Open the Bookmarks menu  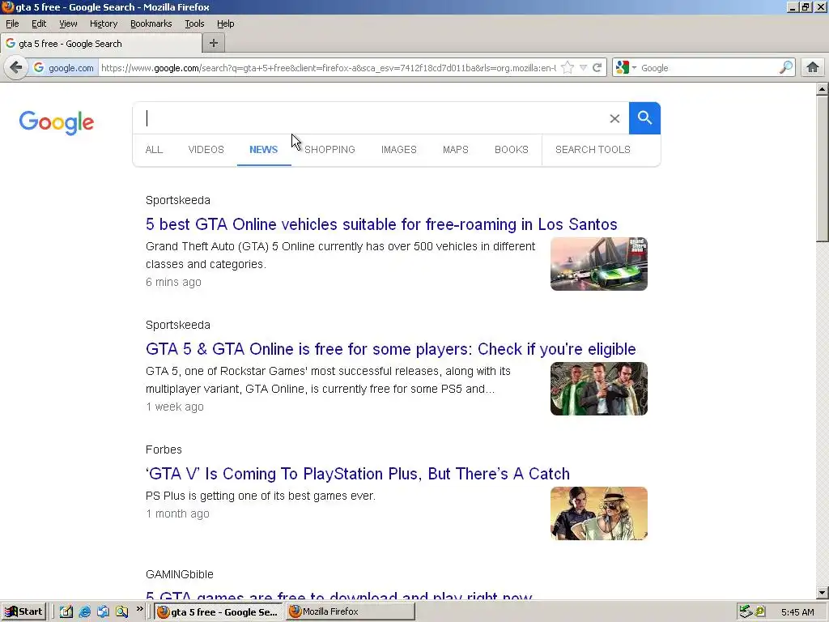(151, 23)
